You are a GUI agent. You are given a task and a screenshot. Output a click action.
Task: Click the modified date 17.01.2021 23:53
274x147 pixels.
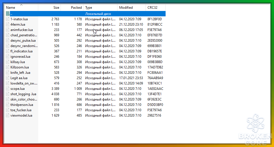click(x=131, y=78)
